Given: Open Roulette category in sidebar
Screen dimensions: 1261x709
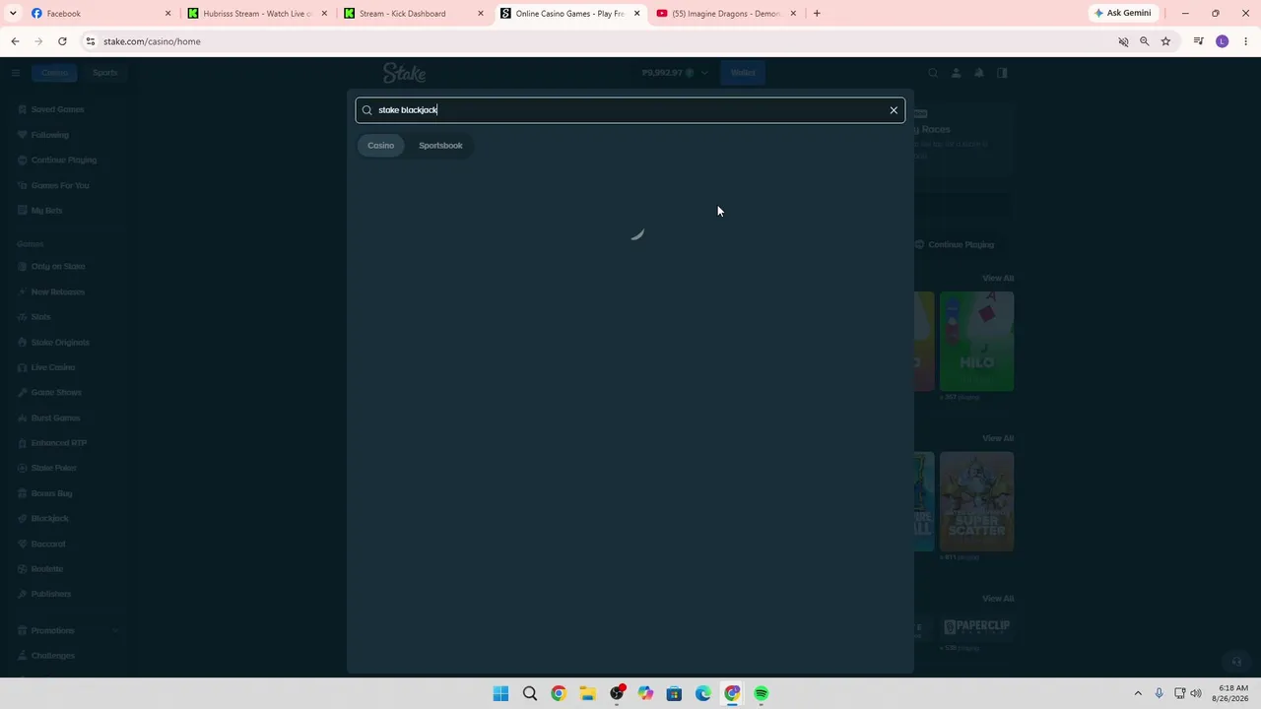Looking at the screenshot, I should pyautogui.click(x=46, y=569).
